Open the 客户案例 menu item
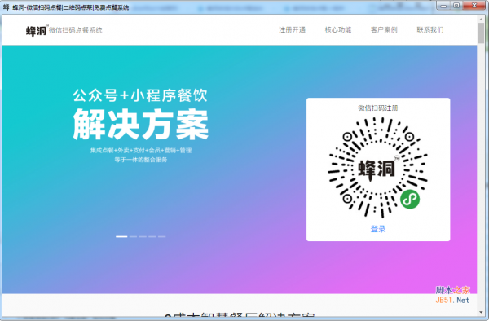Screen dimensions: 489x321 (x=384, y=30)
